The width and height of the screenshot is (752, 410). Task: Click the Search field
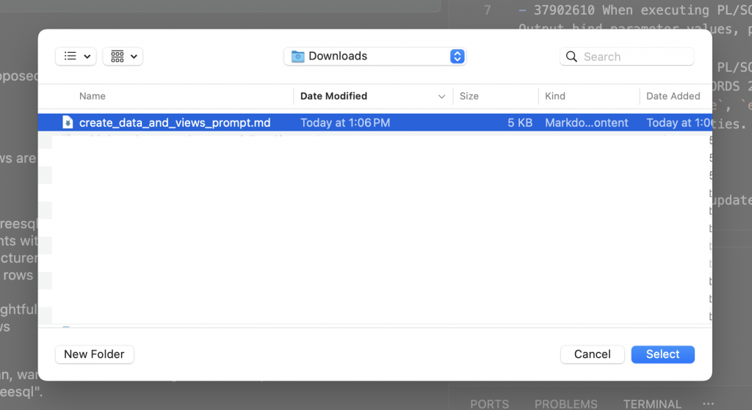coord(627,56)
